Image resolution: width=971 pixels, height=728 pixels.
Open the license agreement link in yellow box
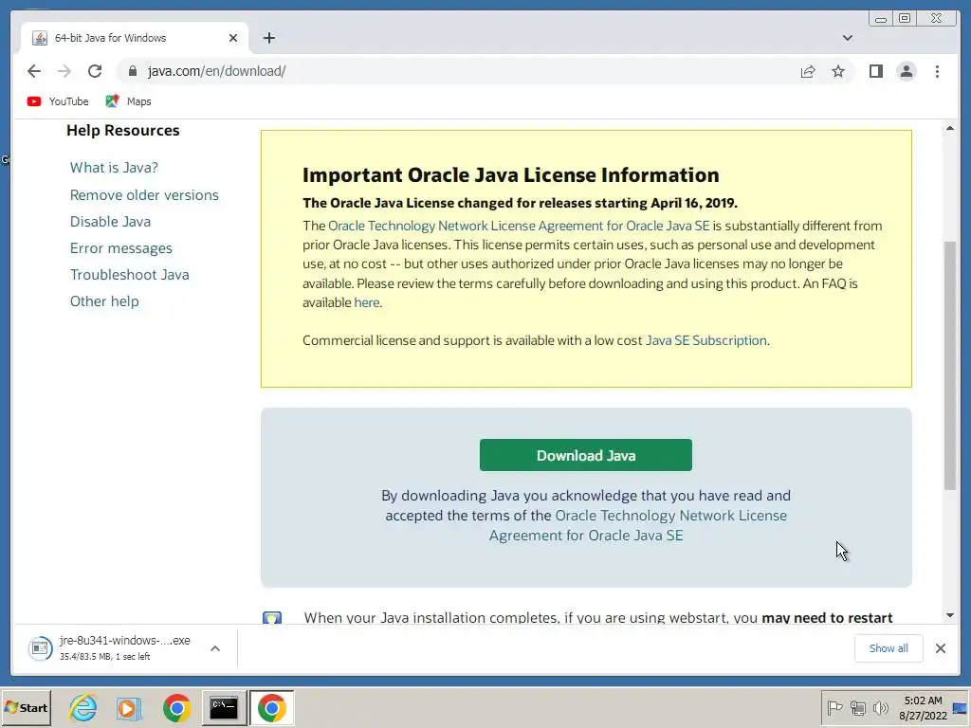click(519, 226)
